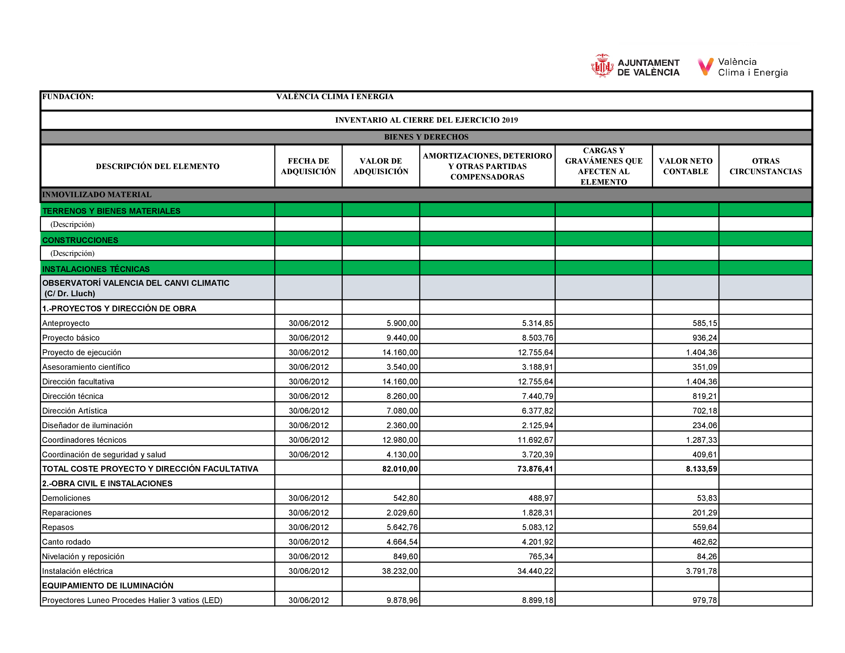Click the acquisition value 12.980,00
The image size is (845, 653).
click(x=400, y=440)
